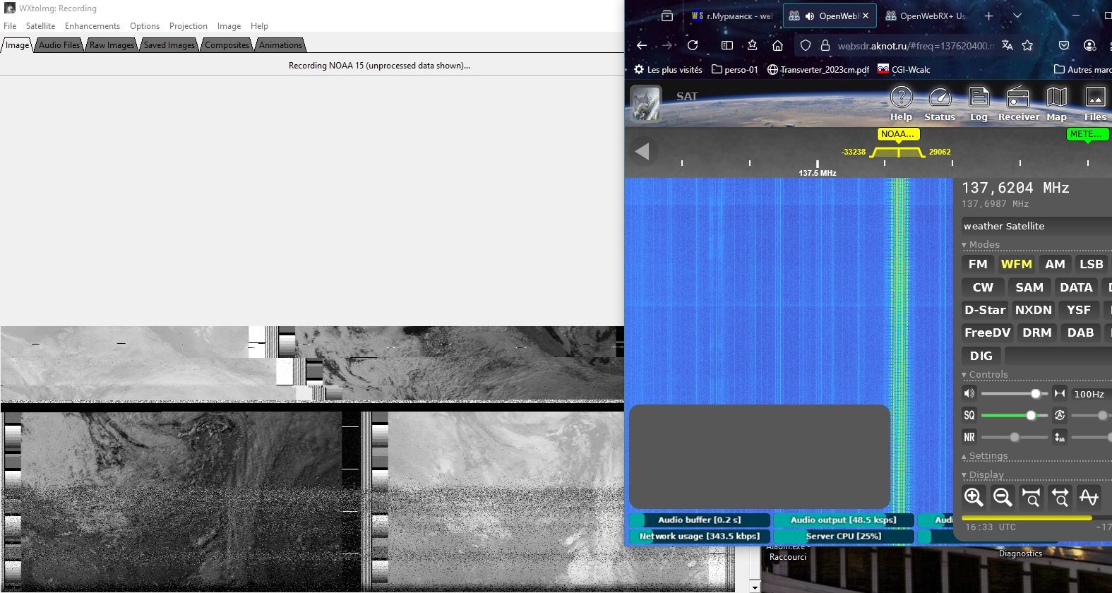Open the Map view
Viewport: 1112px width, 593px height.
1056,103
